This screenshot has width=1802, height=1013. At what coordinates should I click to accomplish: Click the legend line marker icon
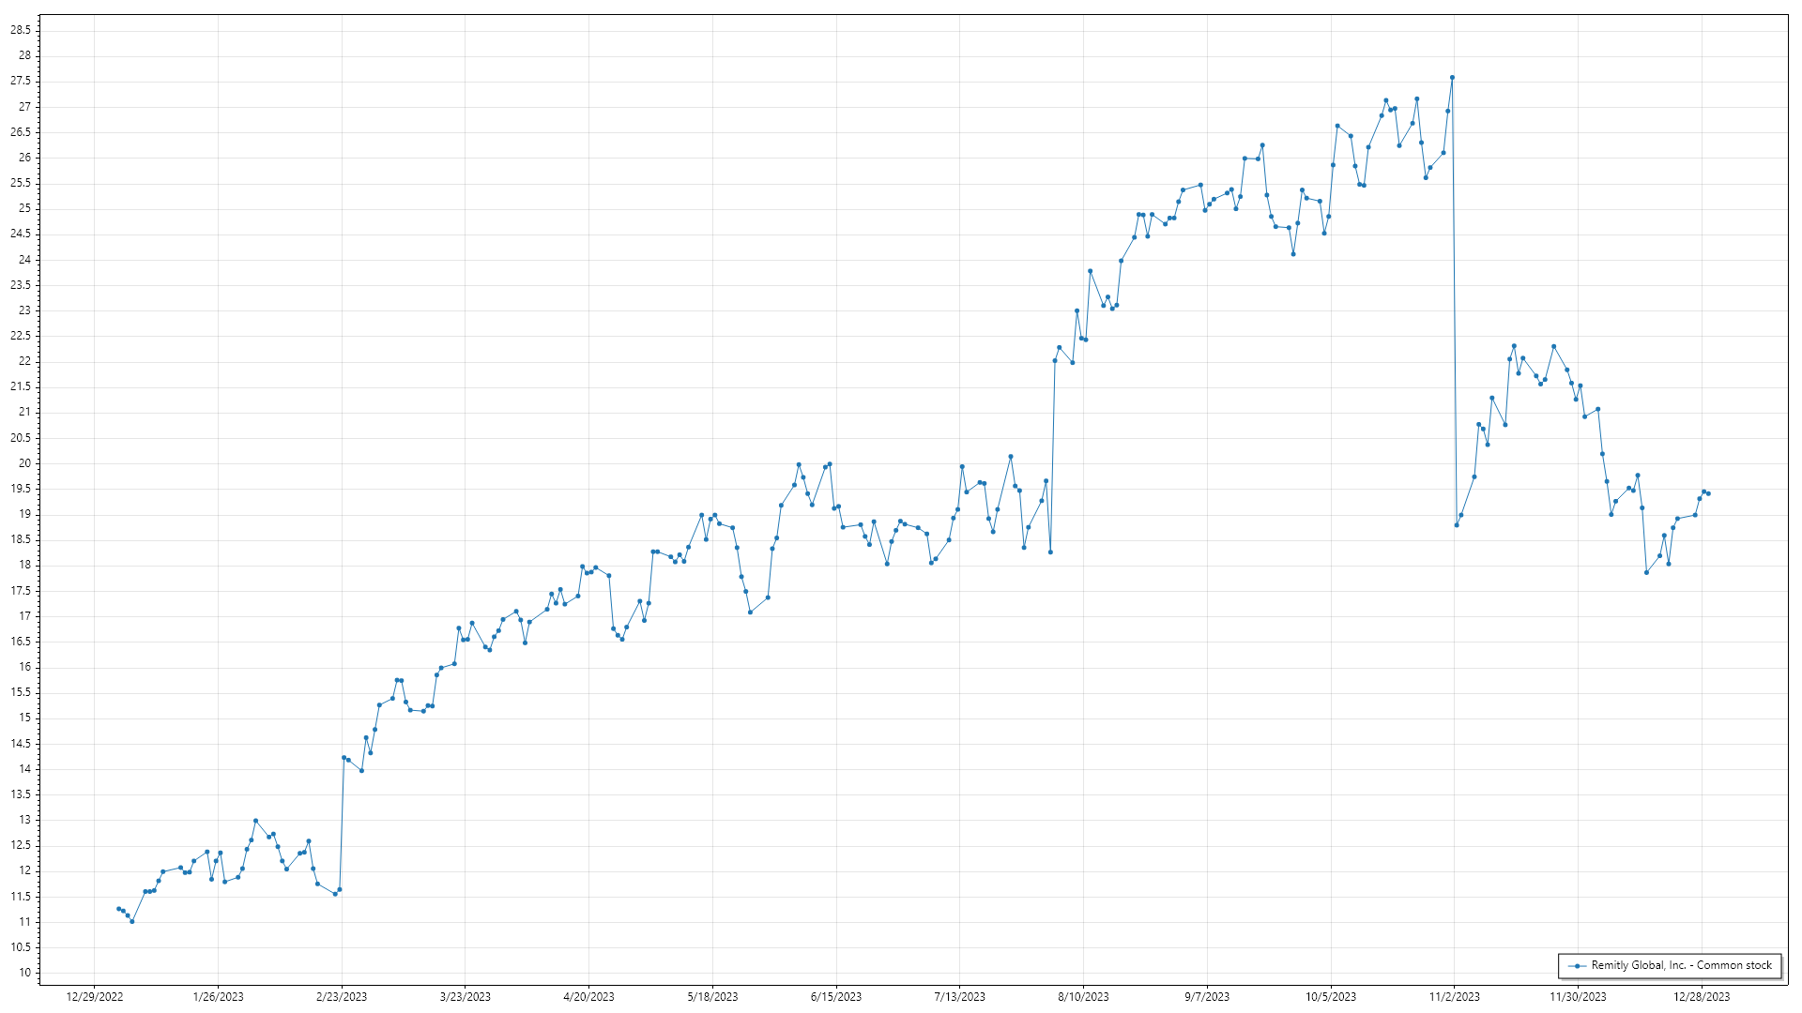(x=1578, y=966)
